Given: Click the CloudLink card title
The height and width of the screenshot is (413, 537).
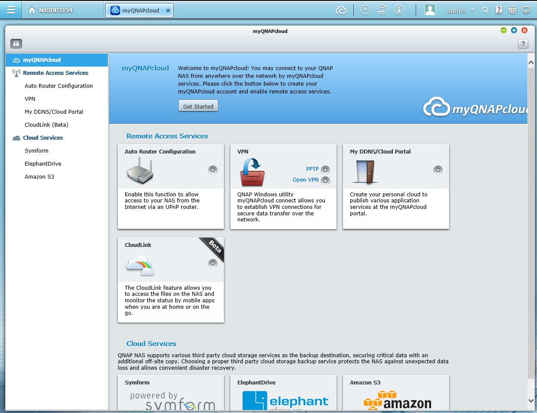Looking at the screenshot, I should [138, 245].
